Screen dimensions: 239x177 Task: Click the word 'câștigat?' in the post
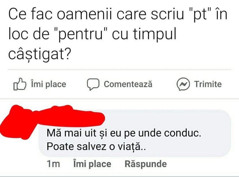40,54
